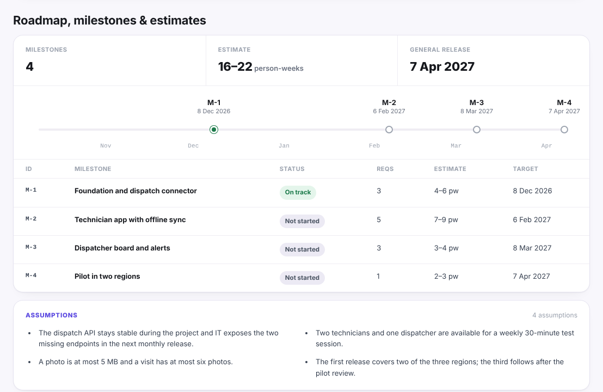Click the '4–6 pw' estimate cell
Image resolution: width=603 pixels, height=392 pixels.
[x=446, y=191]
